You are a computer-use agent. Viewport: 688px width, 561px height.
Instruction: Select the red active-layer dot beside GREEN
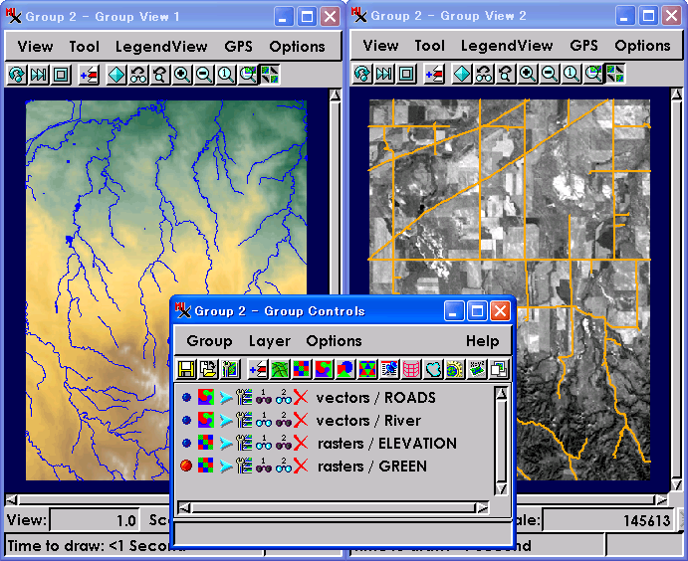[x=186, y=467]
